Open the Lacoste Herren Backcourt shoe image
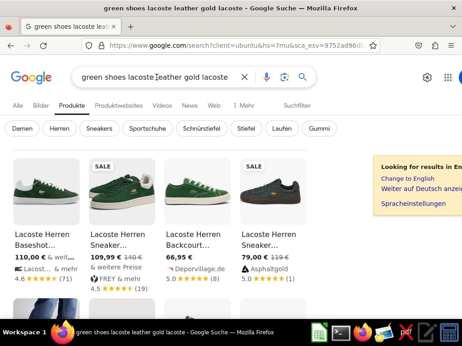 (198, 191)
